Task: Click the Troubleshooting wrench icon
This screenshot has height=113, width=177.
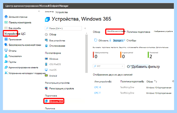Action: coord(6,73)
